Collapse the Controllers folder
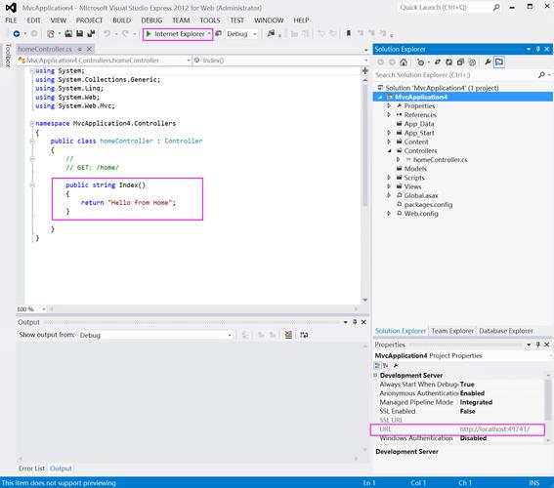This screenshot has width=554, height=488. click(389, 150)
